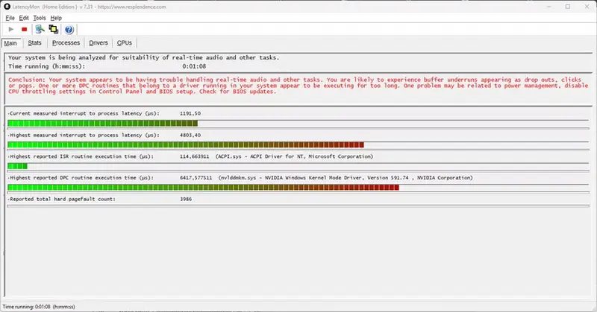Click the LatencyMon app icon in title bar
The width and height of the screenshot is (597, 312).
(7, 6)
